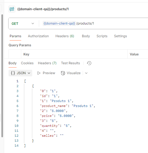Go to the Settings tab
Viewport: 148px width, 153px height.
click(120, 36)
